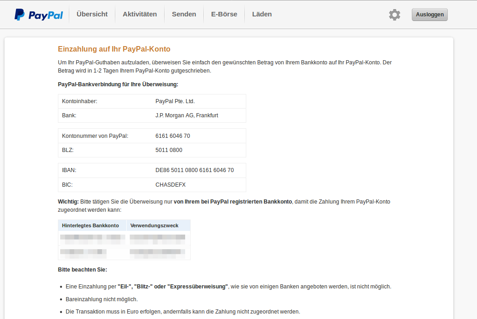Viewport: 477px width, 319px height.
Task: Click the heading Einzahlung auf Ihr PayPal-Konto
Action: 114,49
